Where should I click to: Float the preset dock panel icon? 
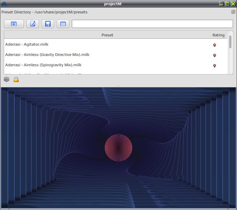(x=233, y=12)
